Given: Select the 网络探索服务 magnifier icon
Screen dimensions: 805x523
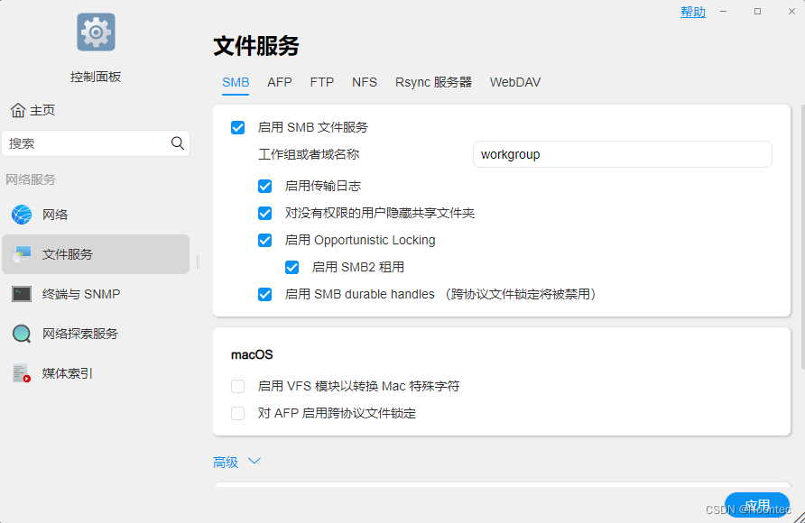Looking at the screenshot, I should (21, 334).
